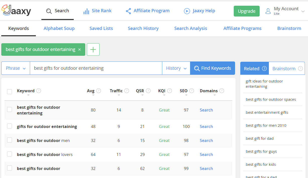Click related keyword 'best gifts for men 2010'

266,125
